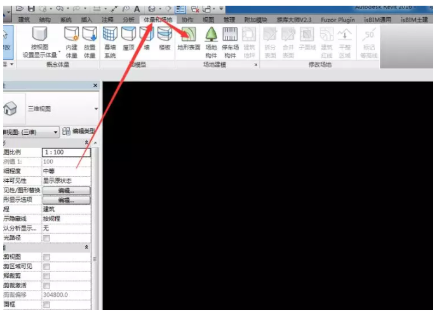Click the house type preview thumbnail
This screenshot has height=314, width=437.
pyautogui.click(x=10, y=109)
